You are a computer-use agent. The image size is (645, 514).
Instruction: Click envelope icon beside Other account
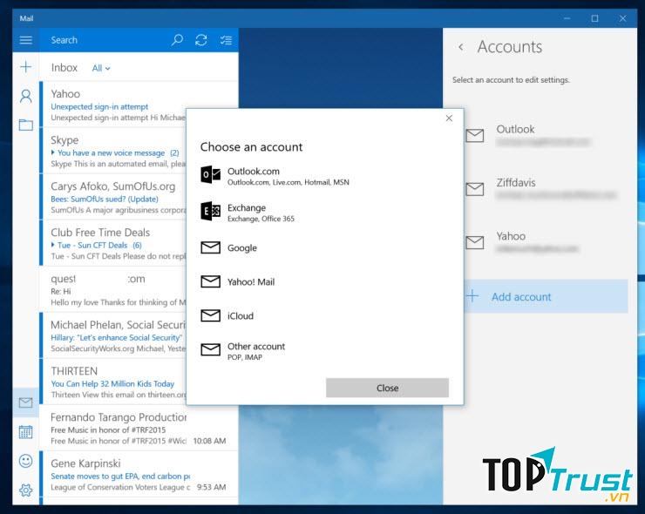[x=211, y=349]
